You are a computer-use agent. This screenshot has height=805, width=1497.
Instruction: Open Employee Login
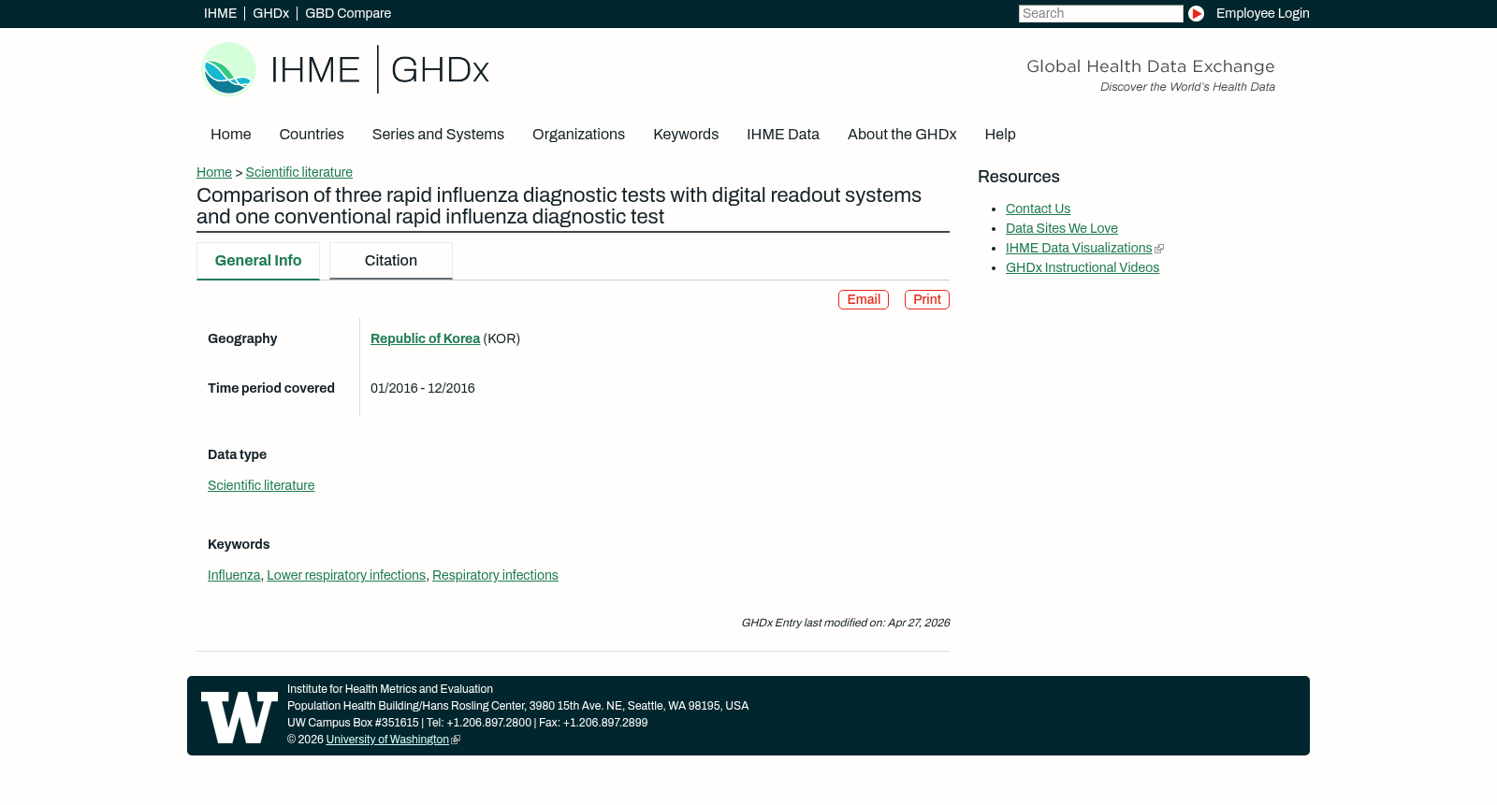tap(1262, 13)
